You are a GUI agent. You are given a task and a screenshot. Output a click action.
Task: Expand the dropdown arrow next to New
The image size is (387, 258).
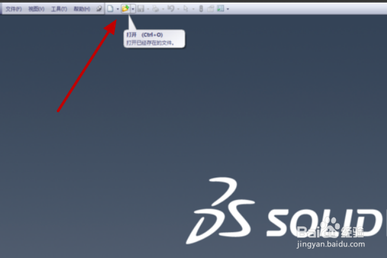(118, 9)
